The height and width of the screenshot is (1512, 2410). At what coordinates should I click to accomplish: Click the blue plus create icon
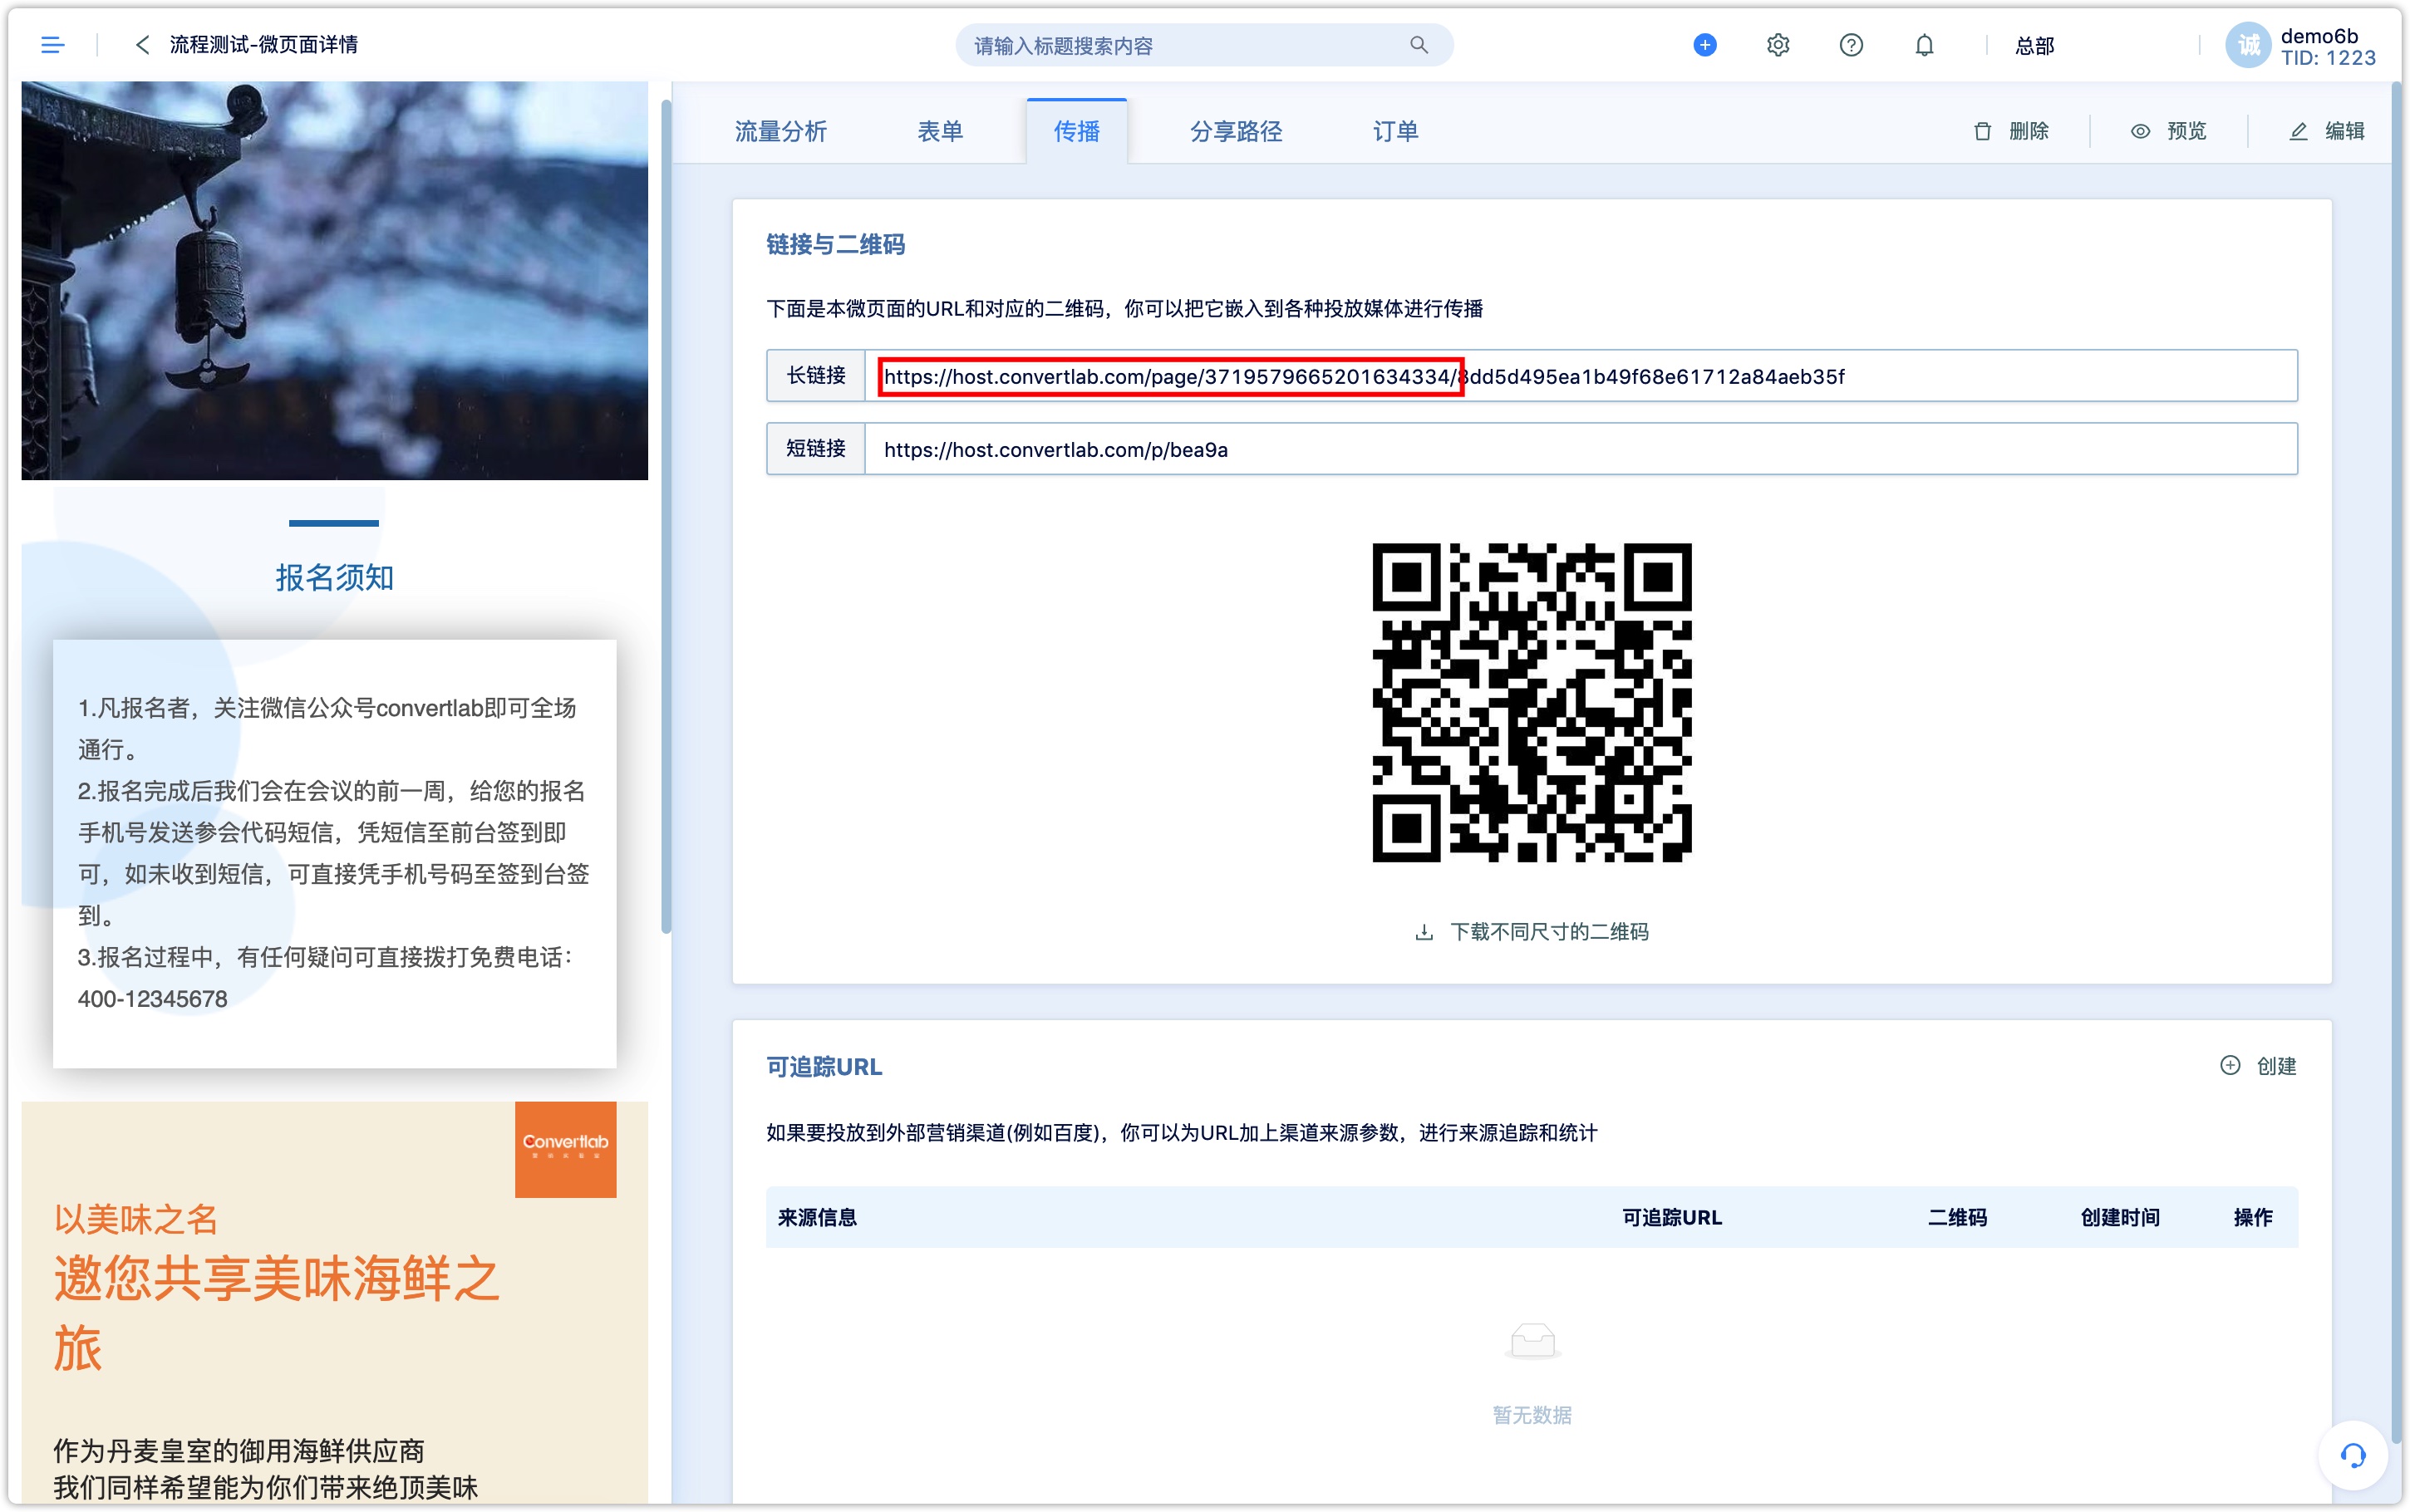[x=1704, y=45]
